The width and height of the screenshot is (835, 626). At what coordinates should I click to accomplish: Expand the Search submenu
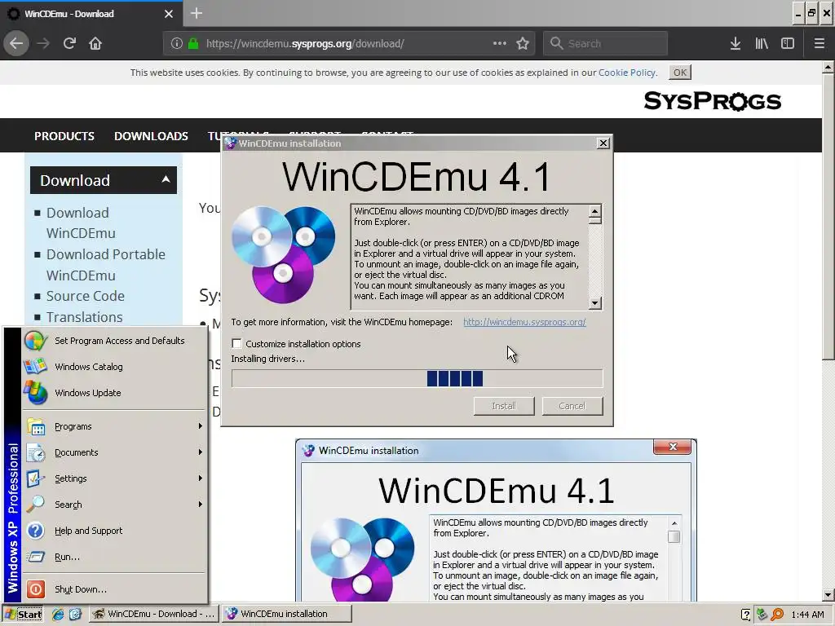pos(114,505)
